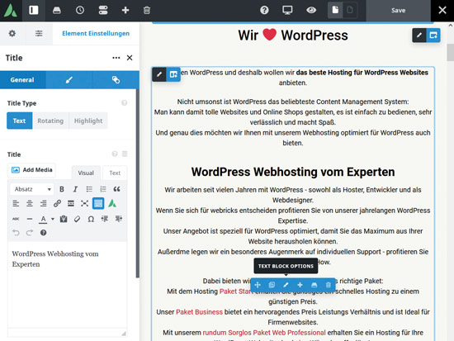Image resolution: width=454 pixels, height=341 pixels.
Task: Insert a bulleted list
Action: (x=89, y=189)
